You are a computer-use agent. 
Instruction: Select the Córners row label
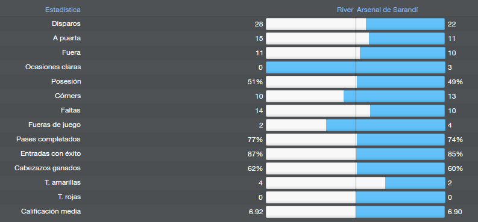[68, 96]
